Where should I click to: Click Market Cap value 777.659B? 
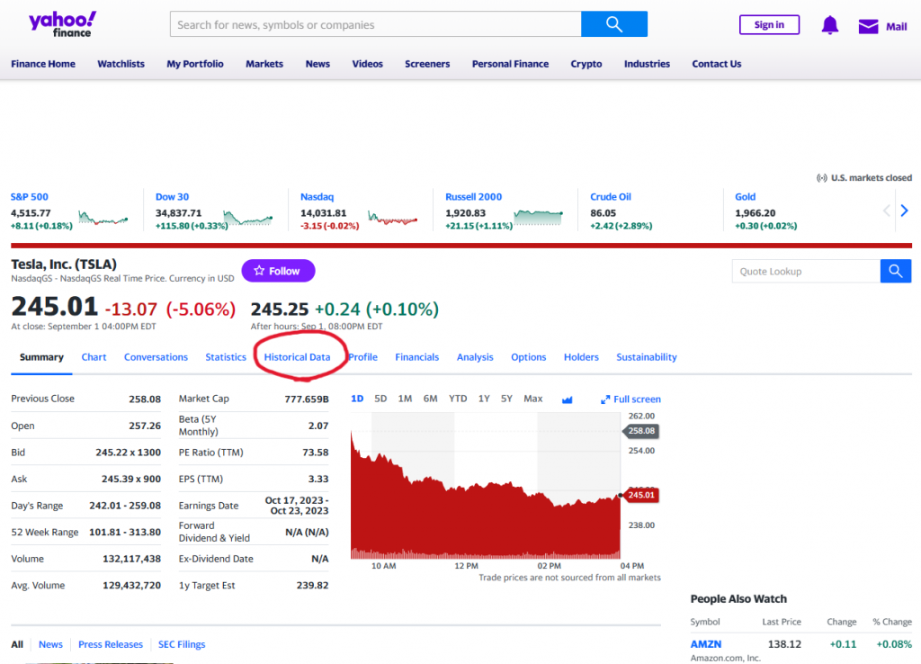point(307,399)
